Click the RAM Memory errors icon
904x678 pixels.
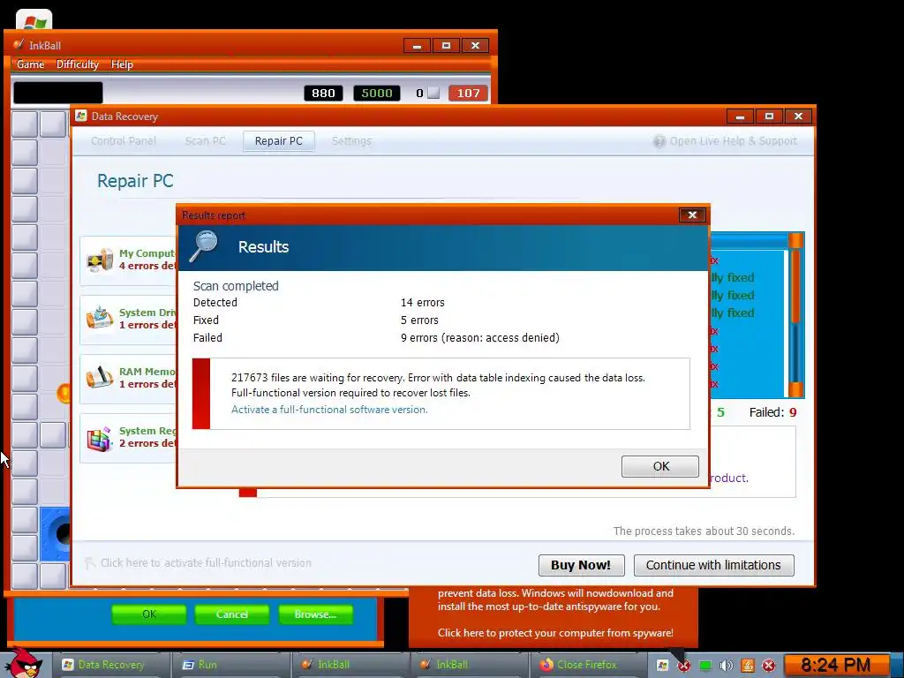tap(100, 377)
